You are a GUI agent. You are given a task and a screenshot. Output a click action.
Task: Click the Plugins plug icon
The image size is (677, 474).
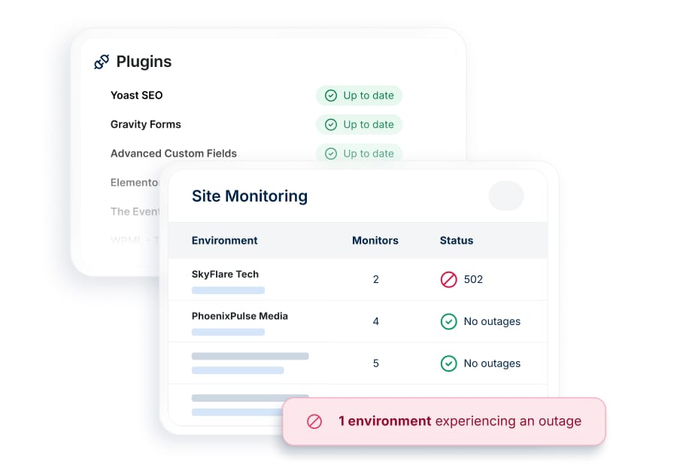(101, 62)
